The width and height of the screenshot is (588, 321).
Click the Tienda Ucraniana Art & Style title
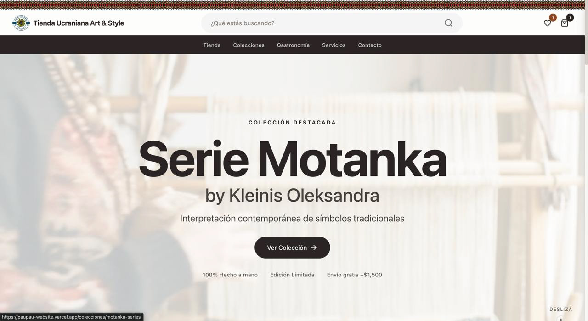tap(79, 23)
